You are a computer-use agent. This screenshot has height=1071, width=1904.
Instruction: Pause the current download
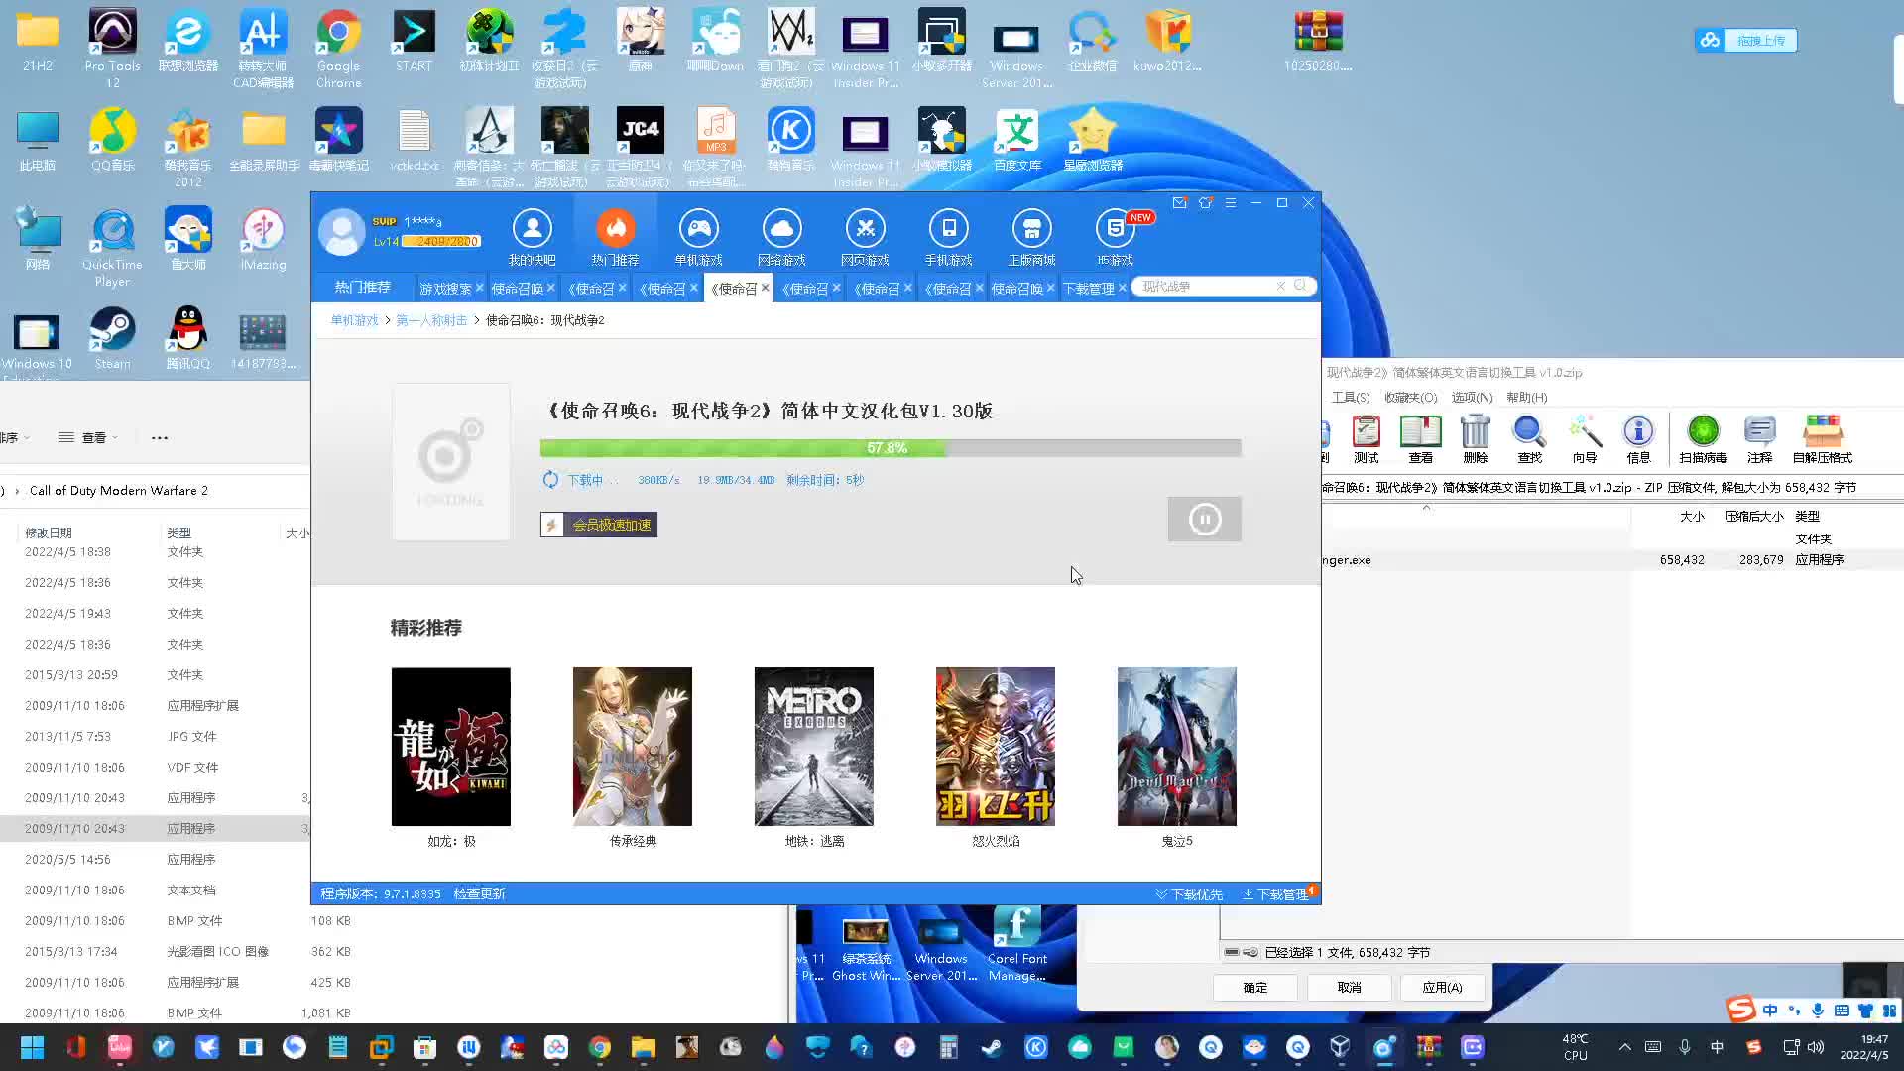pos(1204,519)
